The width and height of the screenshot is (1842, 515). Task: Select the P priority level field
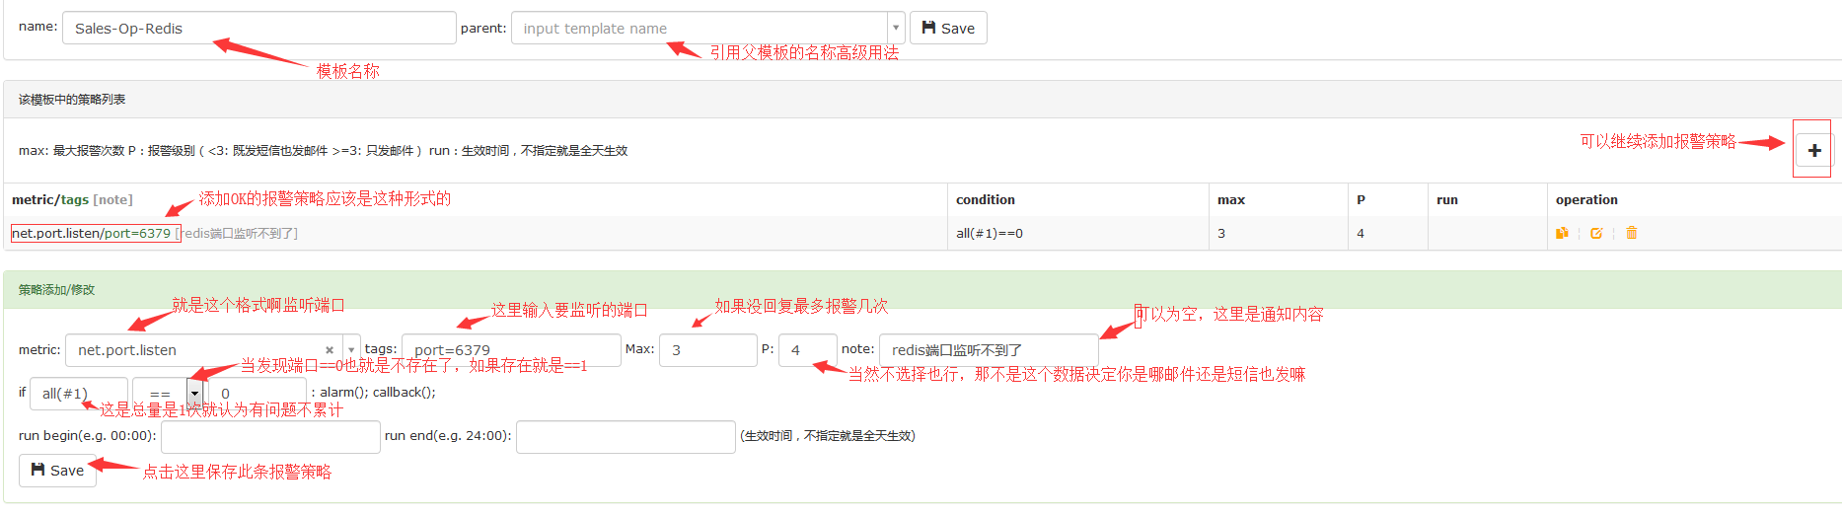tap(806, 350)
